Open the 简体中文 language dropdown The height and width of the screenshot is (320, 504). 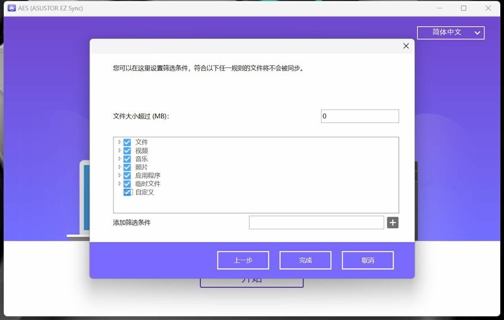pyautogui.click(x=450, y=33)
